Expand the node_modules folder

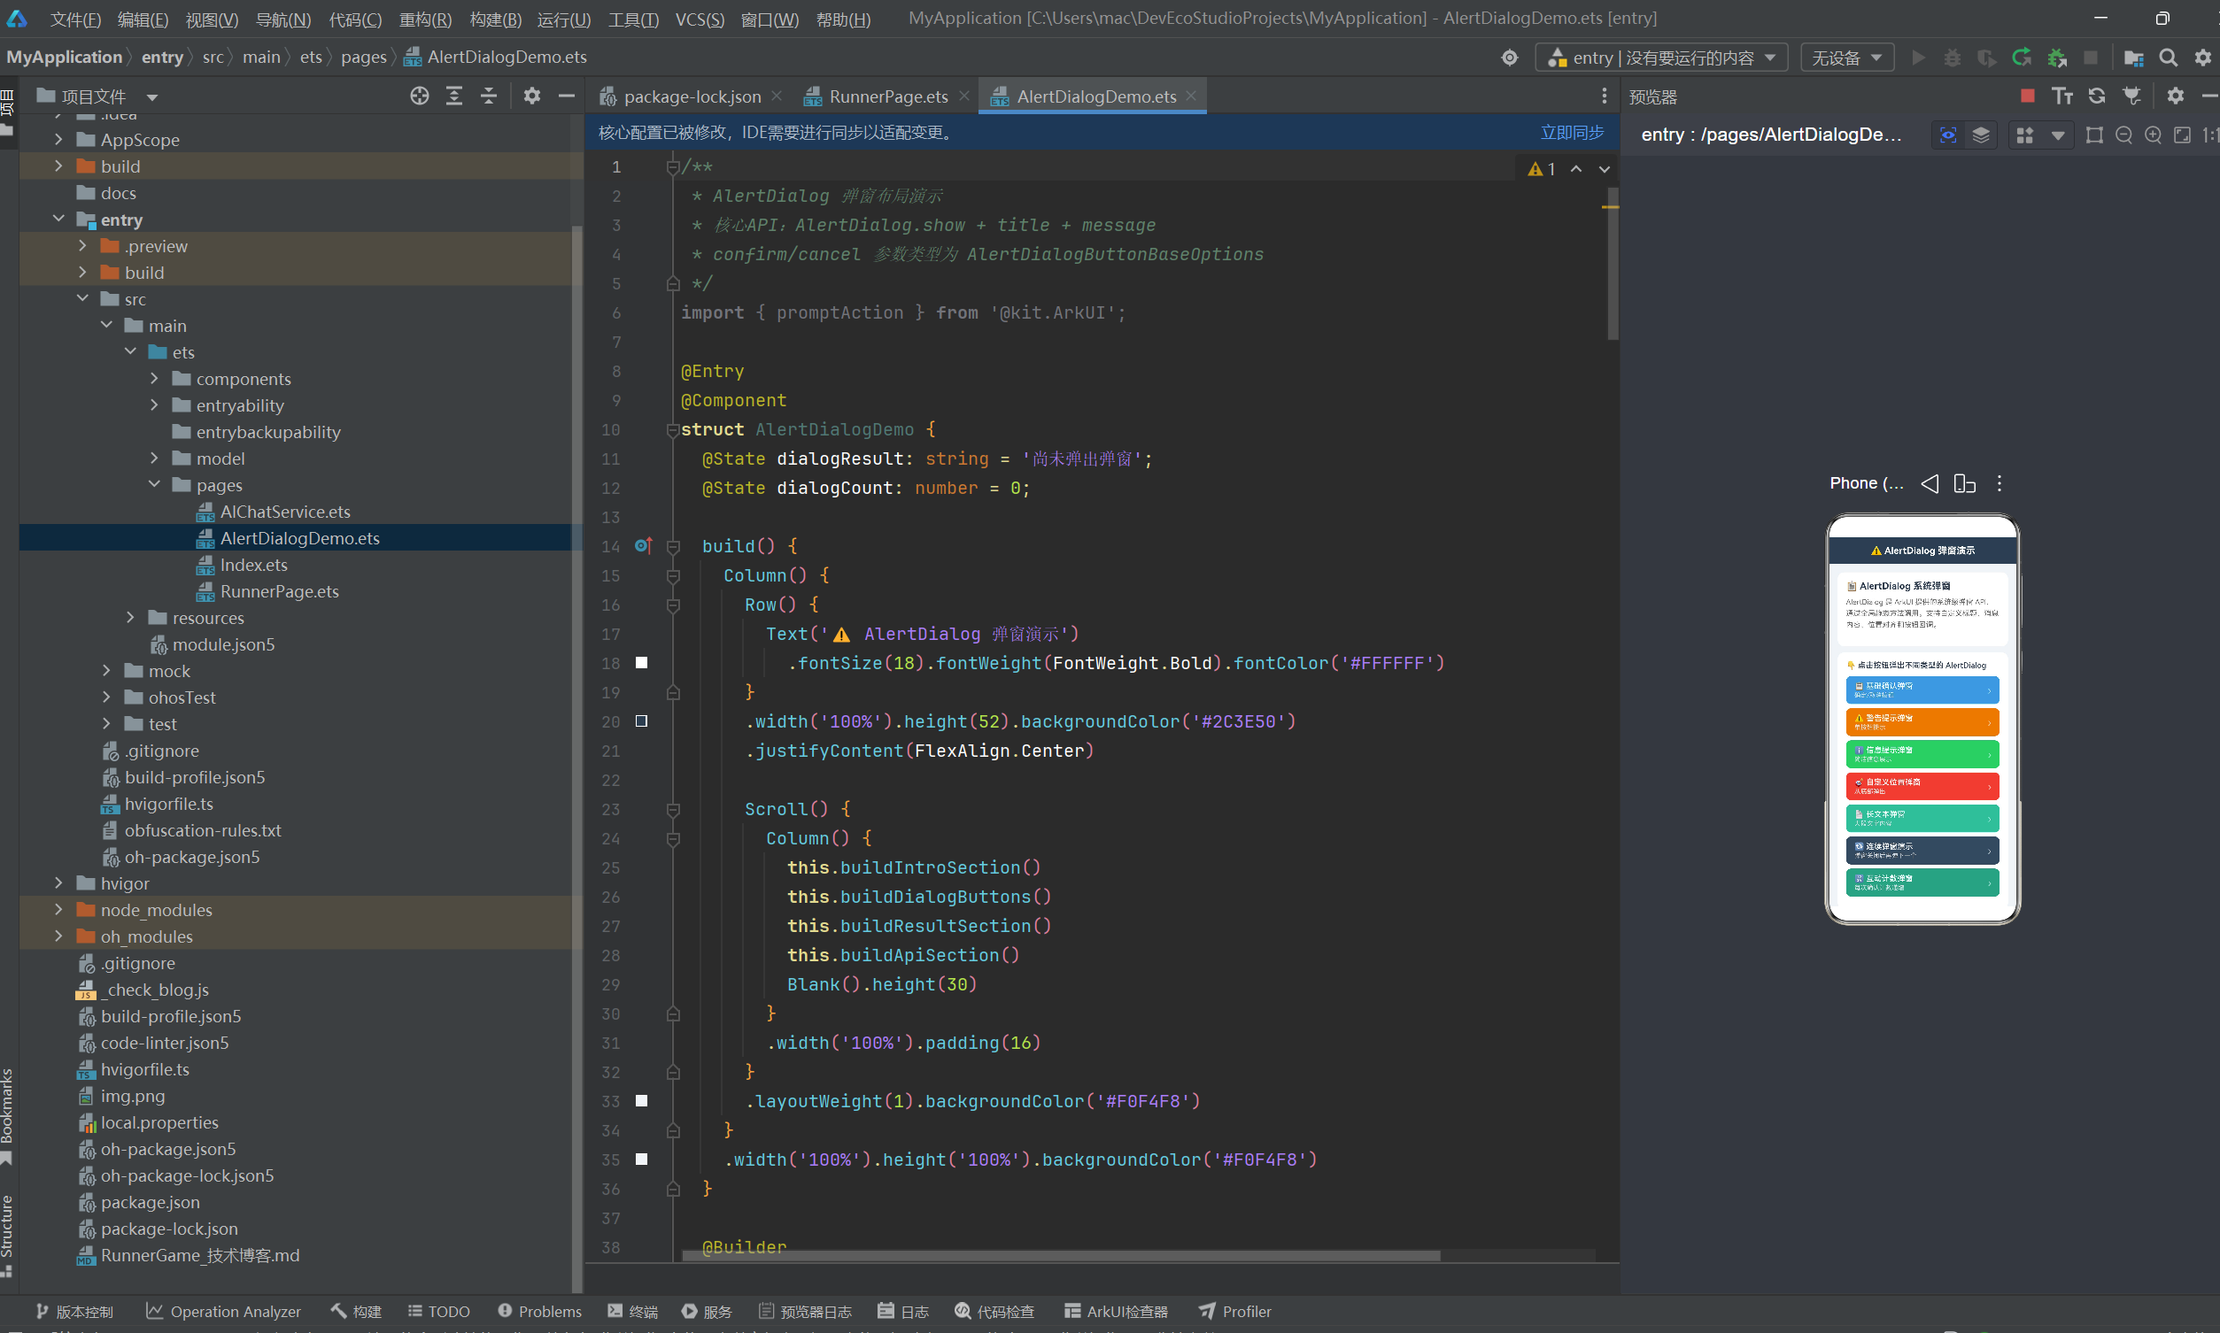pos(58,909)
